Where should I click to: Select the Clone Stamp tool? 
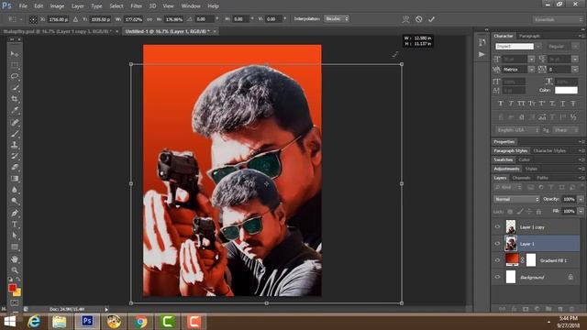(x=15, y=145)
